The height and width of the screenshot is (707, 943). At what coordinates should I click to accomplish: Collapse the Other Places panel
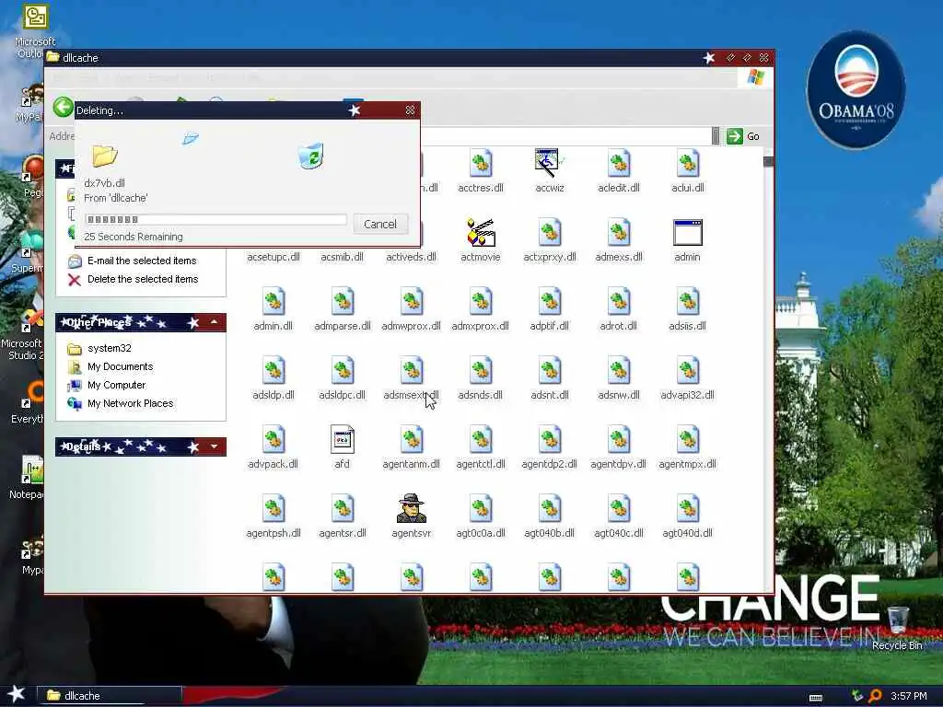(214, 323)
